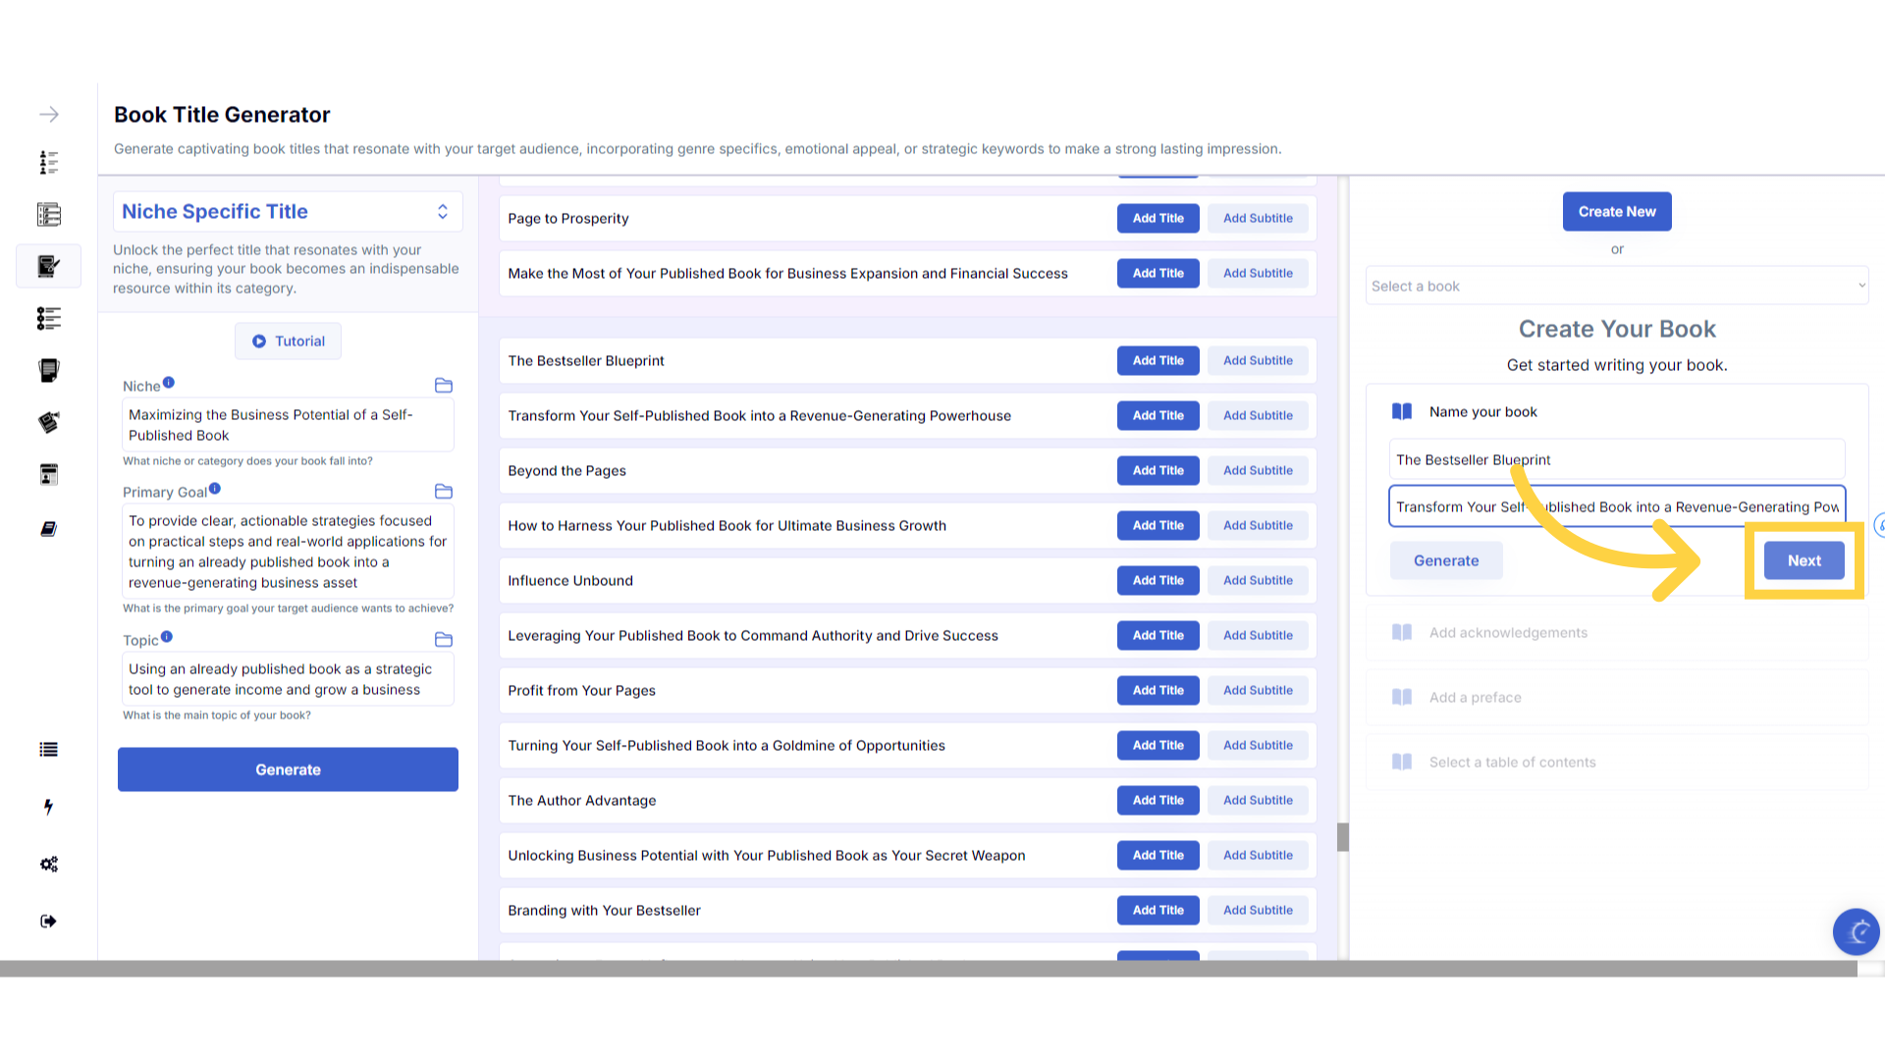Viewport: 1885px width, 1060px height.
Task: Click the info icon next to Topic
Action: point(167,637)
